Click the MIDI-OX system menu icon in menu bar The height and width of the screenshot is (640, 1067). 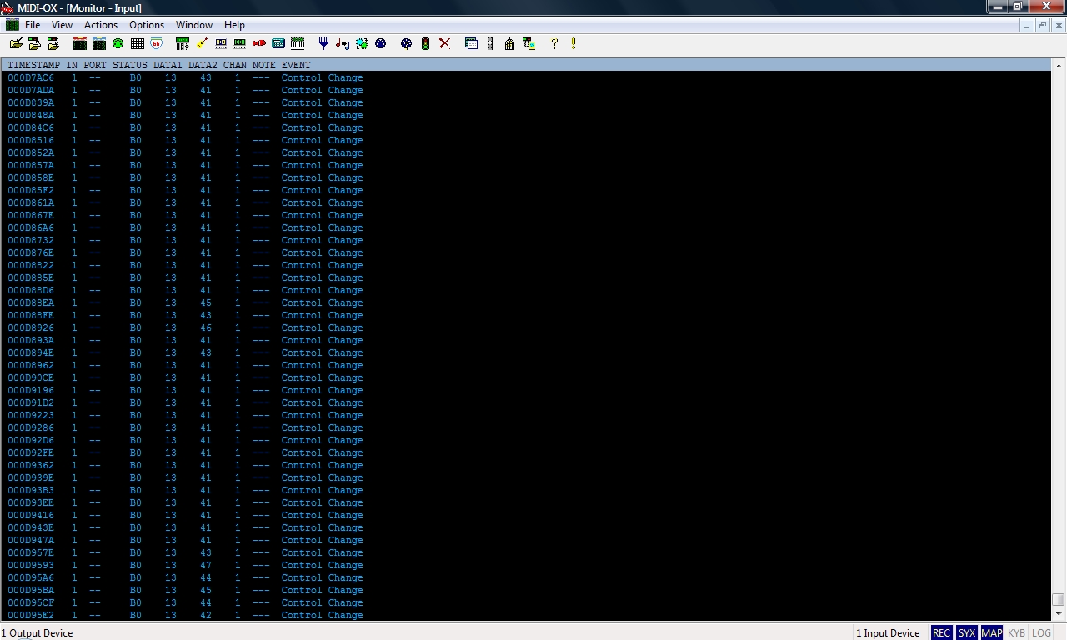(x=12, y=25)
